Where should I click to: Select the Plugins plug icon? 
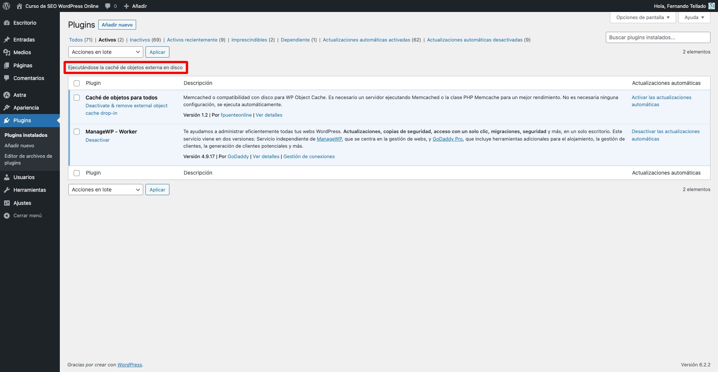pyautogui.click(x=7, y=120)
